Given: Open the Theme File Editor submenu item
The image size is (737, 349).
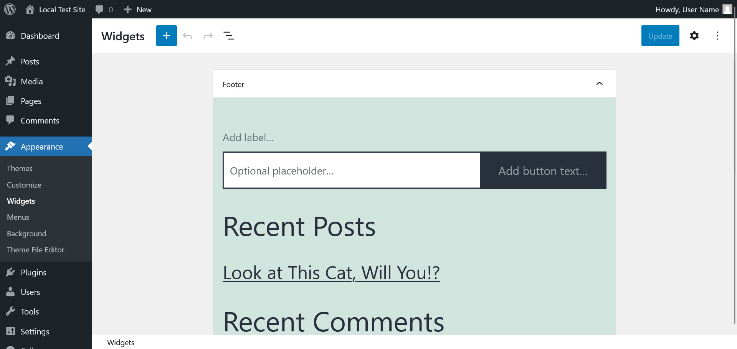Looking at the screenshot, I should pyautogui.click(x=35, y=249).
